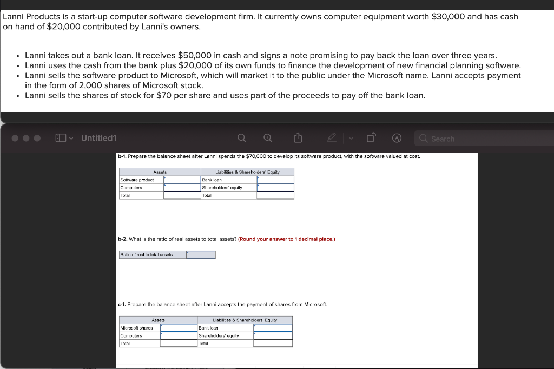Click the 'finance the development' bullet sentence
554x369 pixels.
[x=273, y=65]
